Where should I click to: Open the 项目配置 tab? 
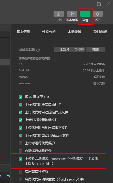[x=100, y=32]
